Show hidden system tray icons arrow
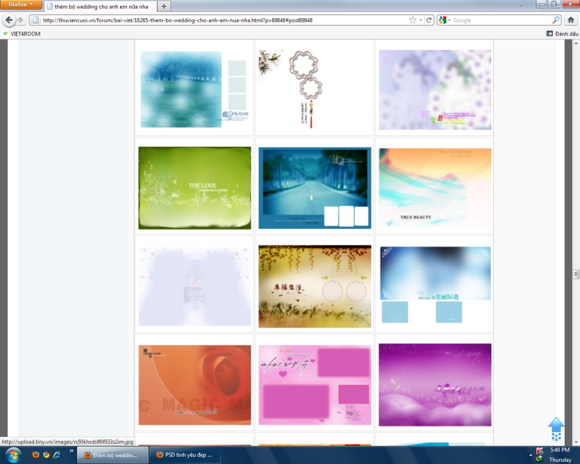580x464 pixels. click(x=531, y=455)
